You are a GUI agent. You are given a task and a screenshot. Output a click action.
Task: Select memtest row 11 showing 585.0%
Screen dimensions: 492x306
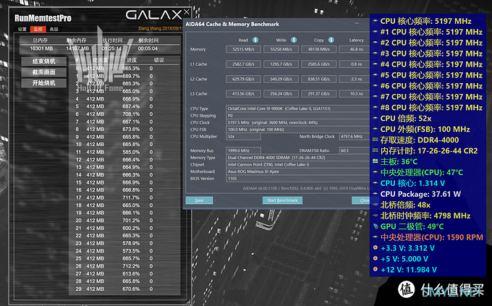tap(124, 152)
